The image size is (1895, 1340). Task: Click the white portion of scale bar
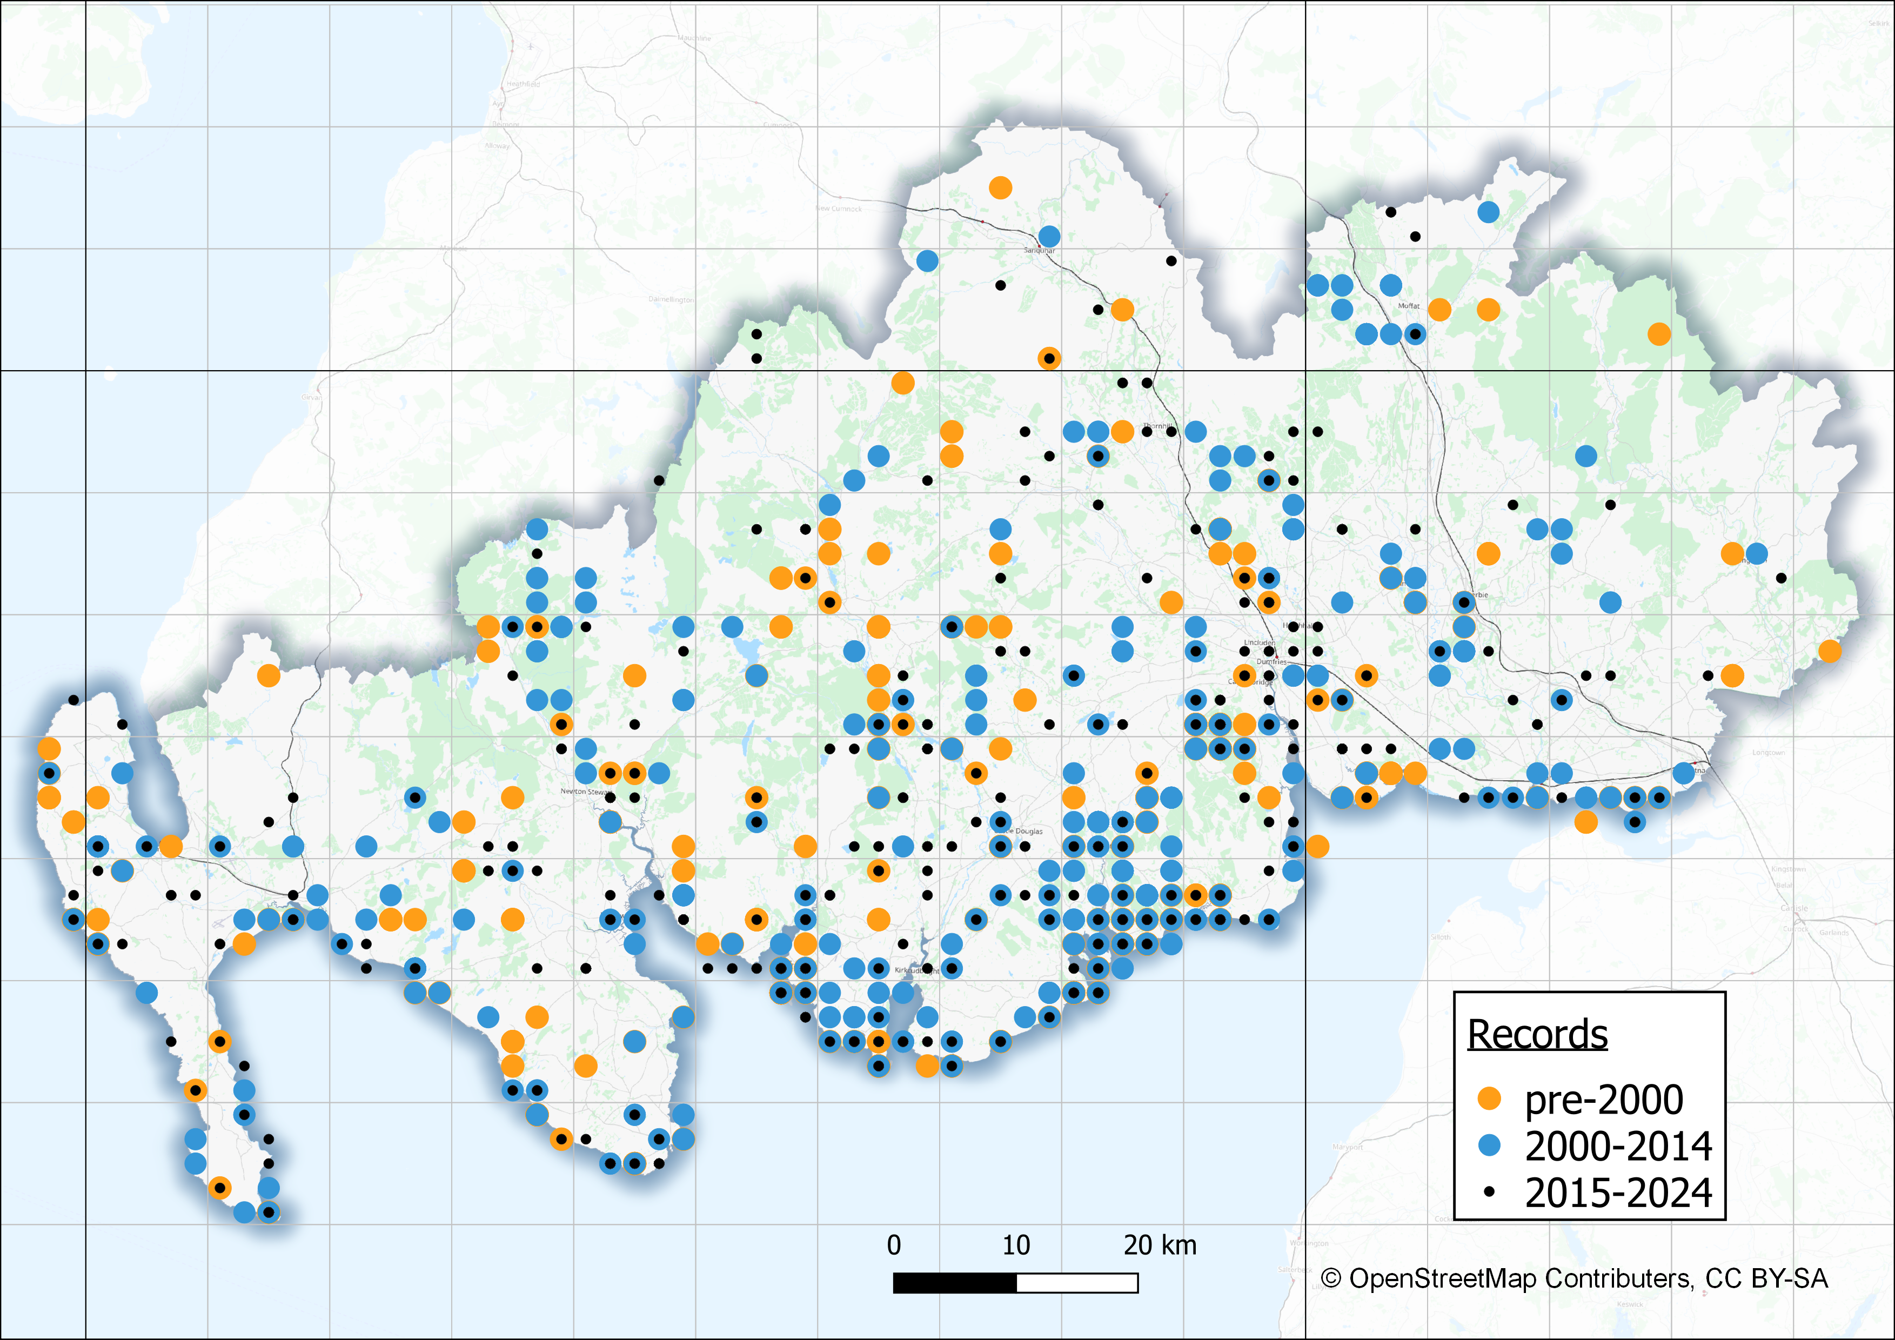tap(1077, 1283)
